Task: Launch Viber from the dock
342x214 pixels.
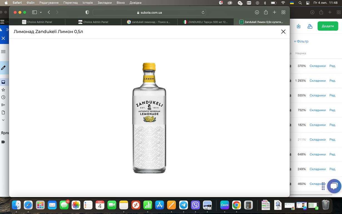Action: coord(195,205)
